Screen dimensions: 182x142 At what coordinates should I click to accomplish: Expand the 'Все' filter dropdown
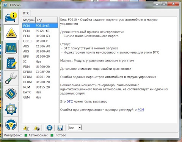[75, 128]
